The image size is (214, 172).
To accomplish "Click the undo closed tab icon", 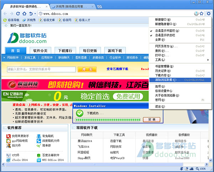I will point(31,14).
